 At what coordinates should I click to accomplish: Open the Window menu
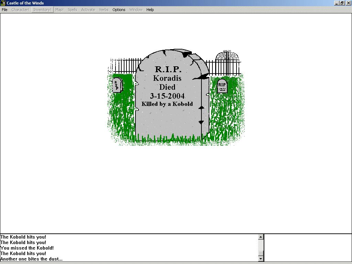pyautogui.click(x=136, y=10)
